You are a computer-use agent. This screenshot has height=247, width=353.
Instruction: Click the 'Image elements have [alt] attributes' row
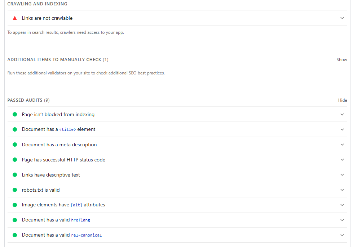(63, 205)
